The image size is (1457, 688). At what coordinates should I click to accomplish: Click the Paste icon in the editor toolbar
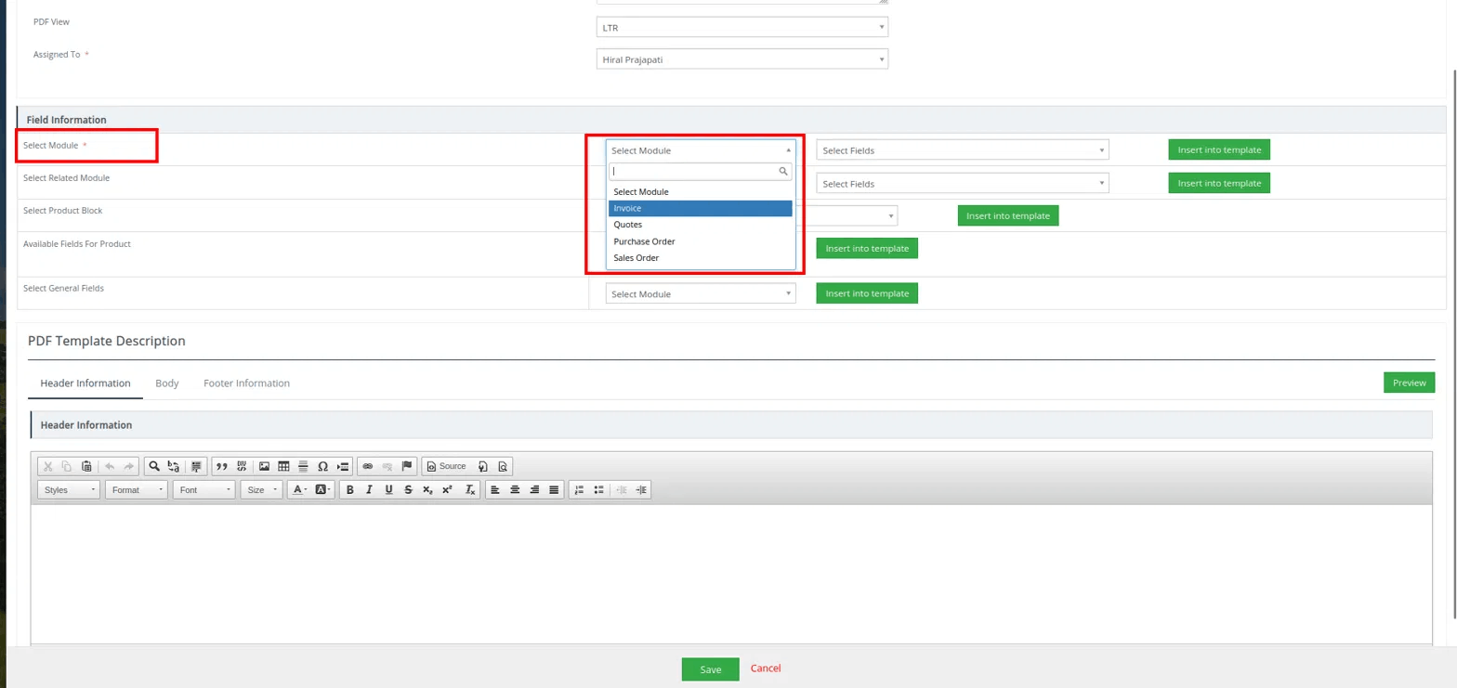click(86, 466)
